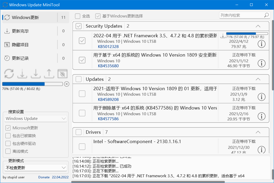Toggle the 全选 select-all checkbox
Screen dimensions: 274x183
pos(77,16)
